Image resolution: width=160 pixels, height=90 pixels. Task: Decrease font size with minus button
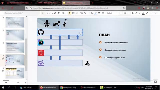click(x=121, y=13)
